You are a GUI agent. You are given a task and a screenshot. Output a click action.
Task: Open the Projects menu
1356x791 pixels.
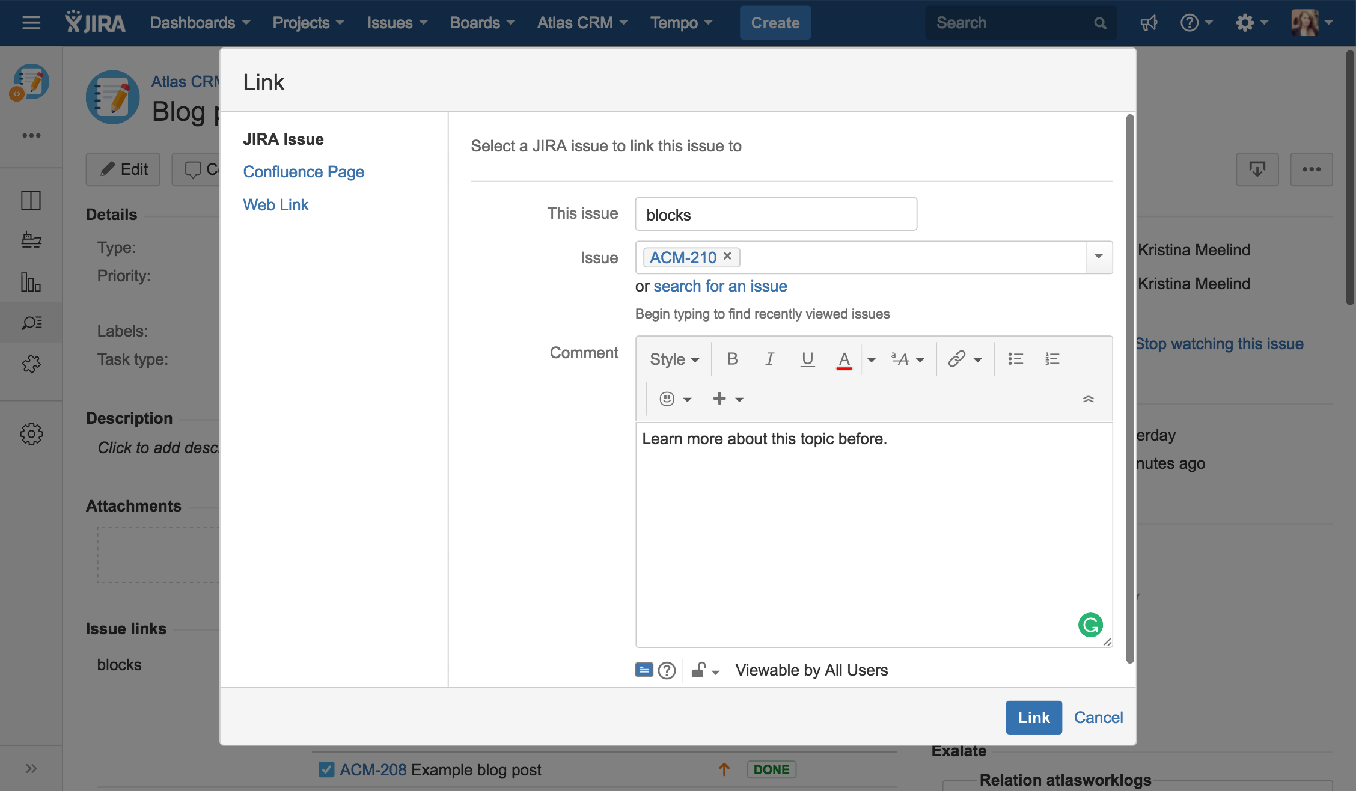coord(308,23)
